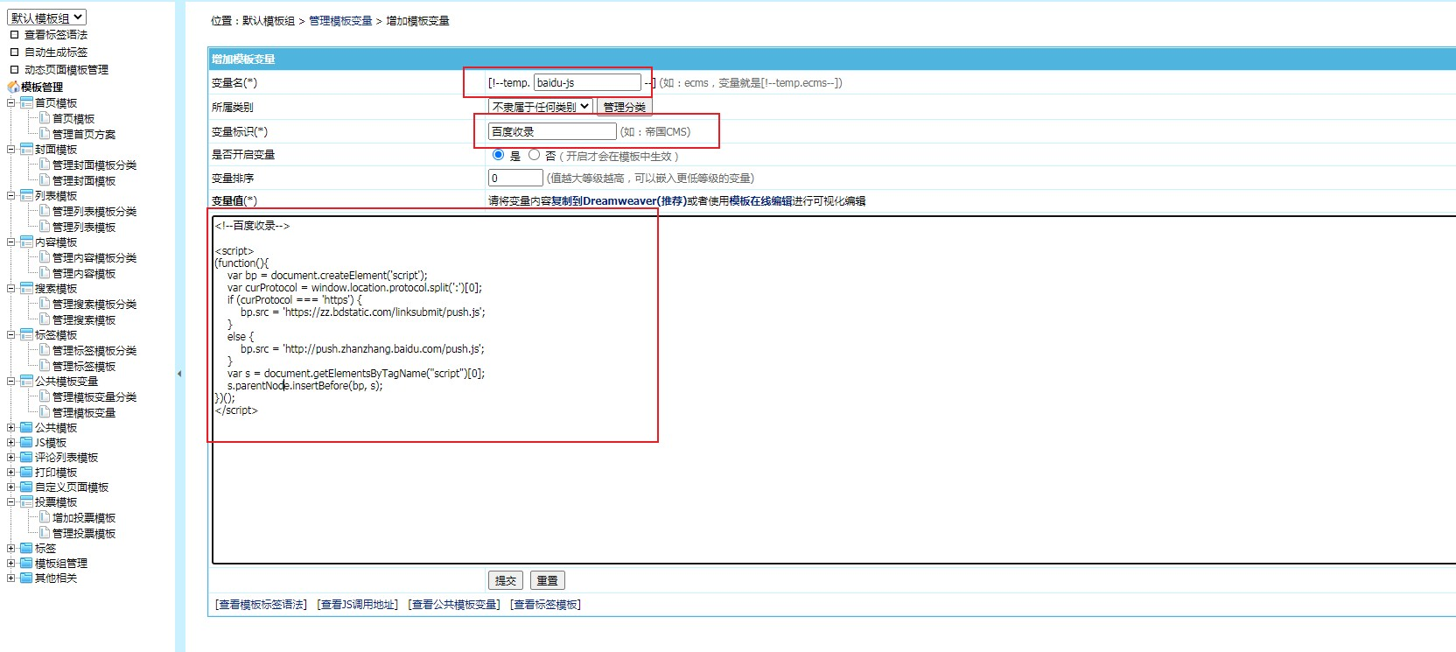1456x652 pixels.
Task: Open 管理模板变量 in the sidebar tree
Action: [84, 412]
